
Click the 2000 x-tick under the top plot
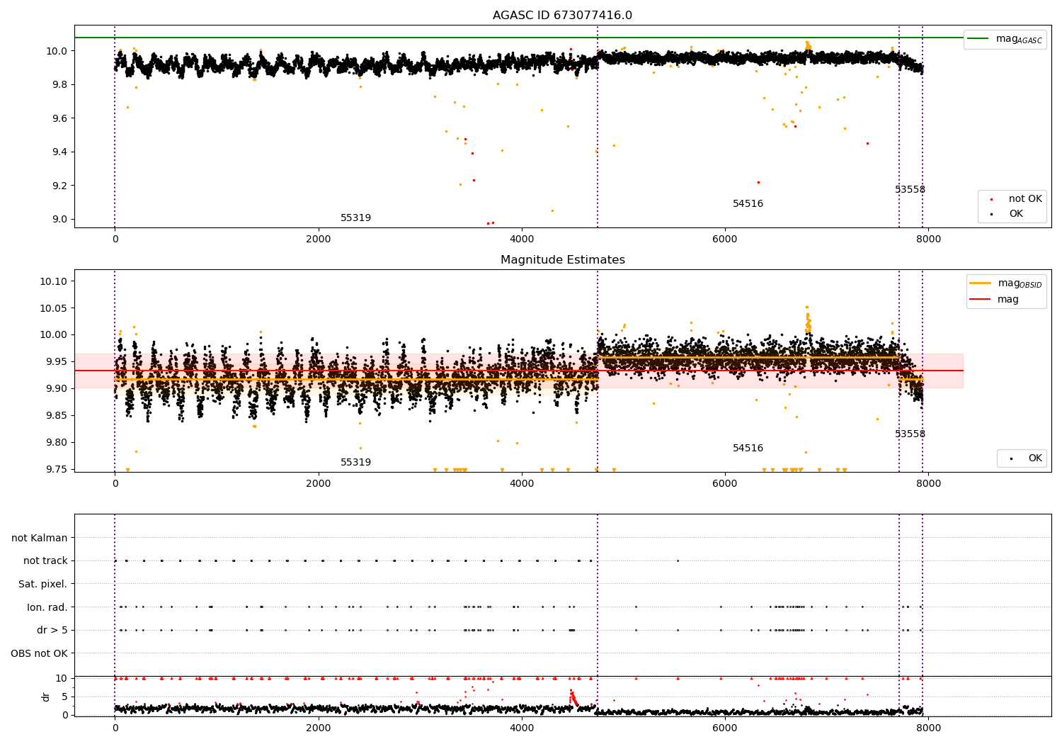coord(319,239)
